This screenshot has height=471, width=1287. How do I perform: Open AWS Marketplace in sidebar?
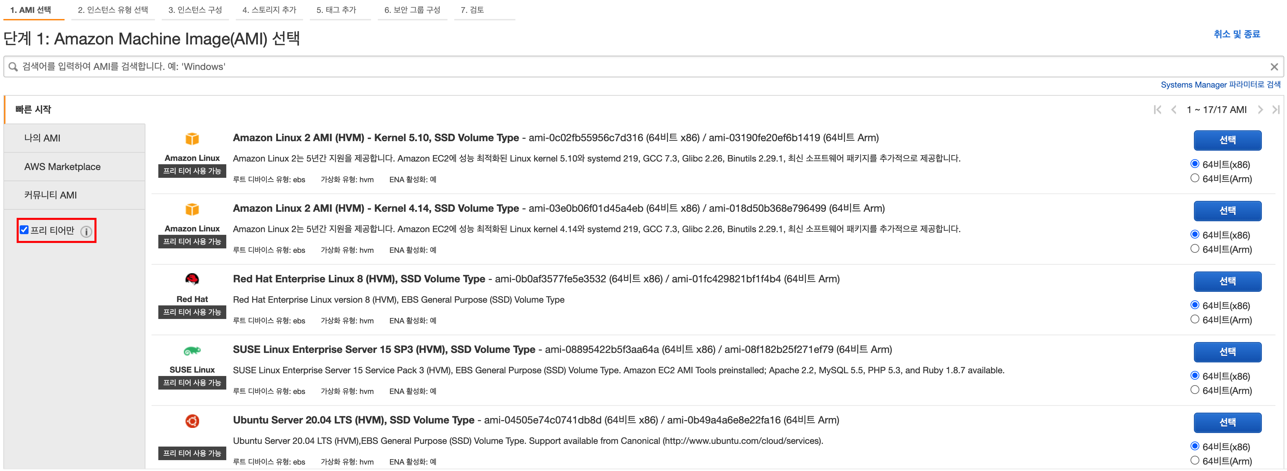pos(74,167)
